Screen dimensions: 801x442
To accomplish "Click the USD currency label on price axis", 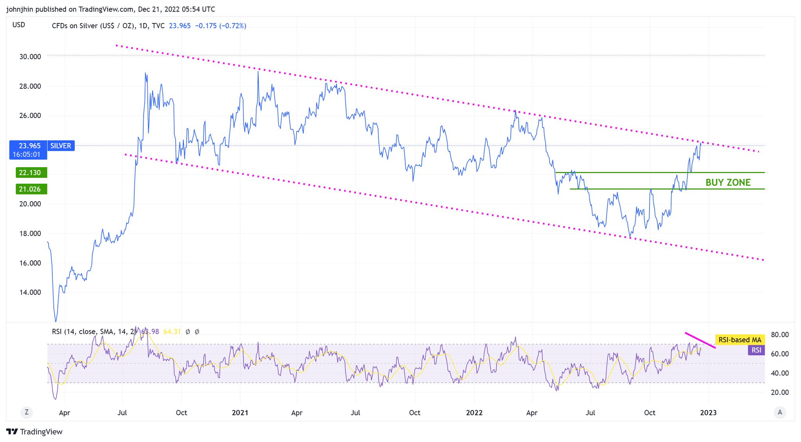I will 19,25.
